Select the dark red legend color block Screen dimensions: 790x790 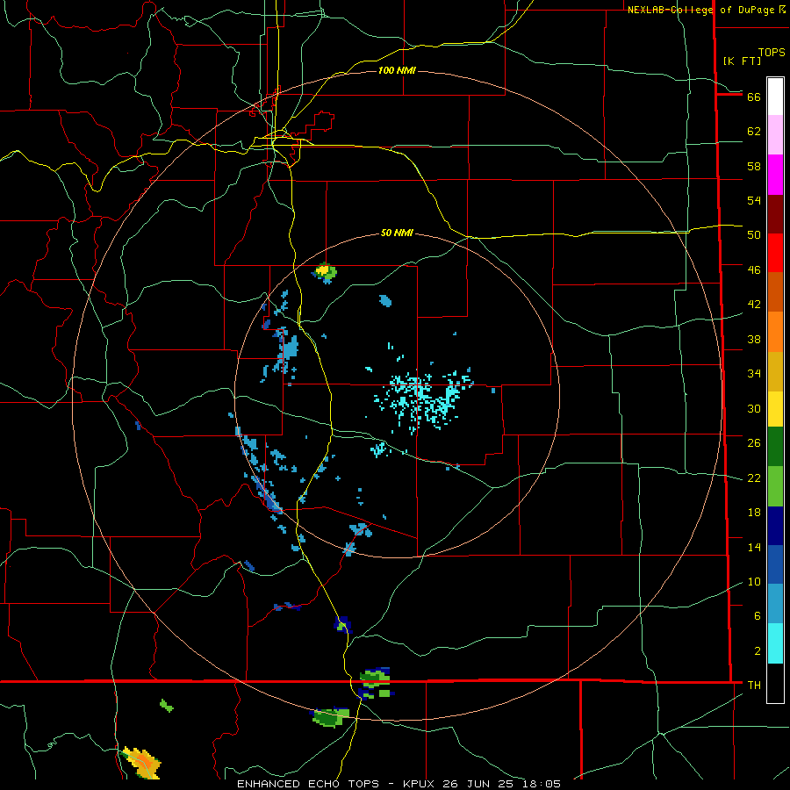[775, 214]
